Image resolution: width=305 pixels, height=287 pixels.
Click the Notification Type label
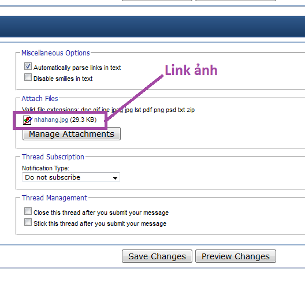click(x=46, y=168)
